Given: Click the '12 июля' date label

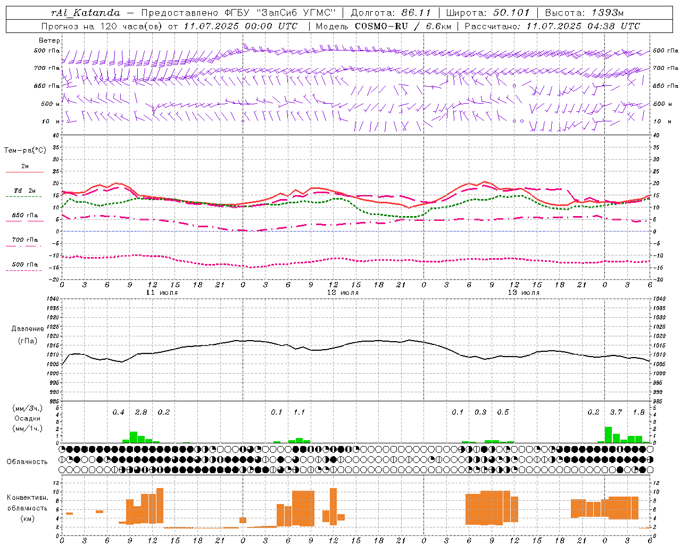Looking at the screenshot, I should 343,293.
